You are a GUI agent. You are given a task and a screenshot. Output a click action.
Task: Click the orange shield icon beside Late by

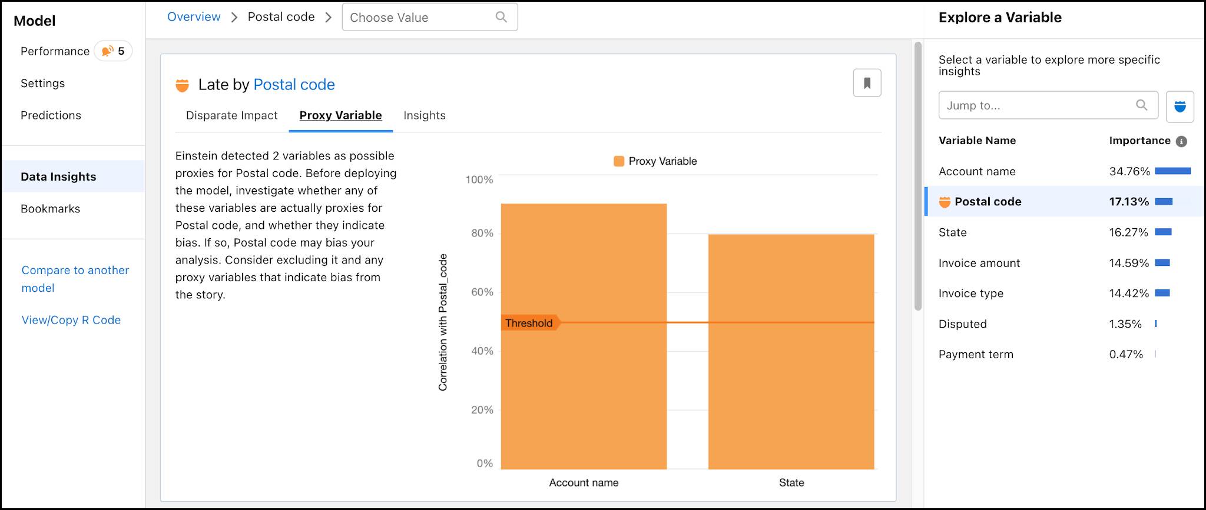[183, 85]
